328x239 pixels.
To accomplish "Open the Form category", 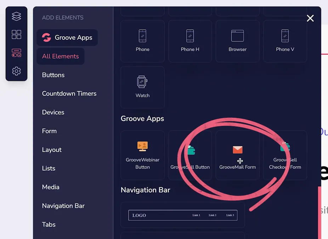I will click(49, 131).
